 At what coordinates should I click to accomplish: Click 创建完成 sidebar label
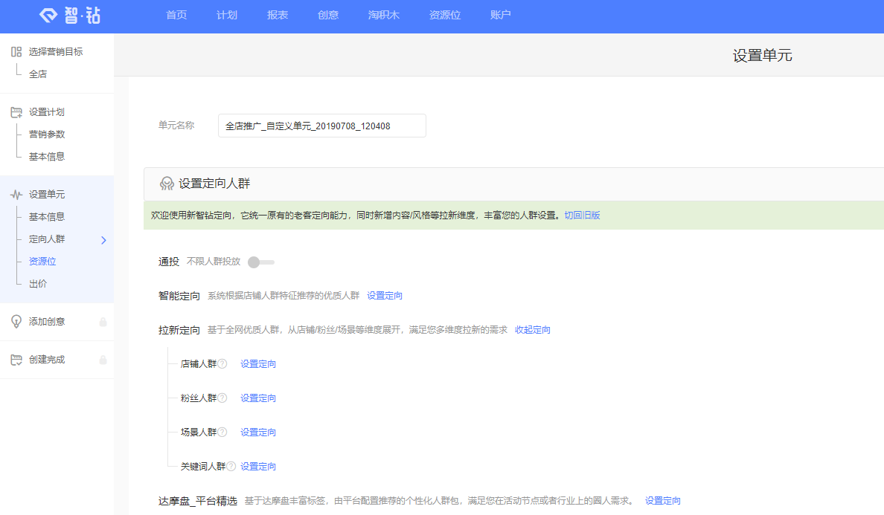(x=47, y=360)
